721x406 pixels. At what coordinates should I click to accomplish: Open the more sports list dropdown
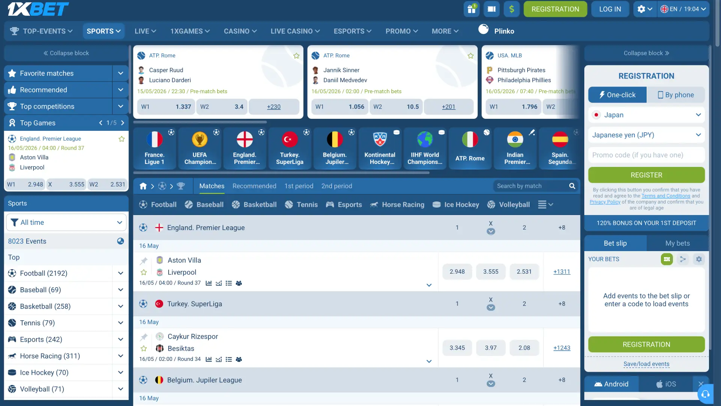(x=546, y=205)
